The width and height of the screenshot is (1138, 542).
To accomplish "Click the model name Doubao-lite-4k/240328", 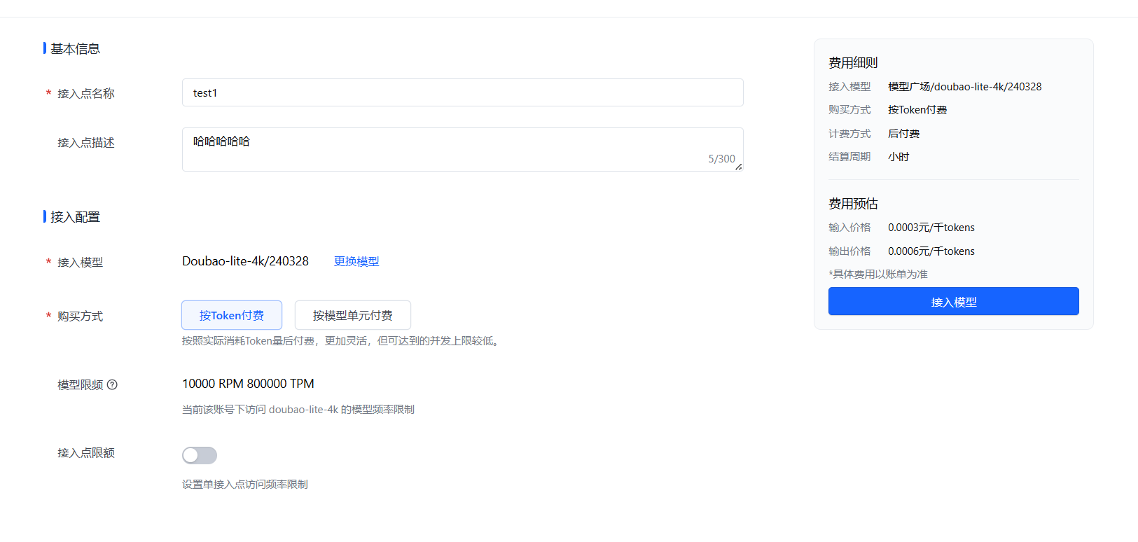I will click(245, 261).
